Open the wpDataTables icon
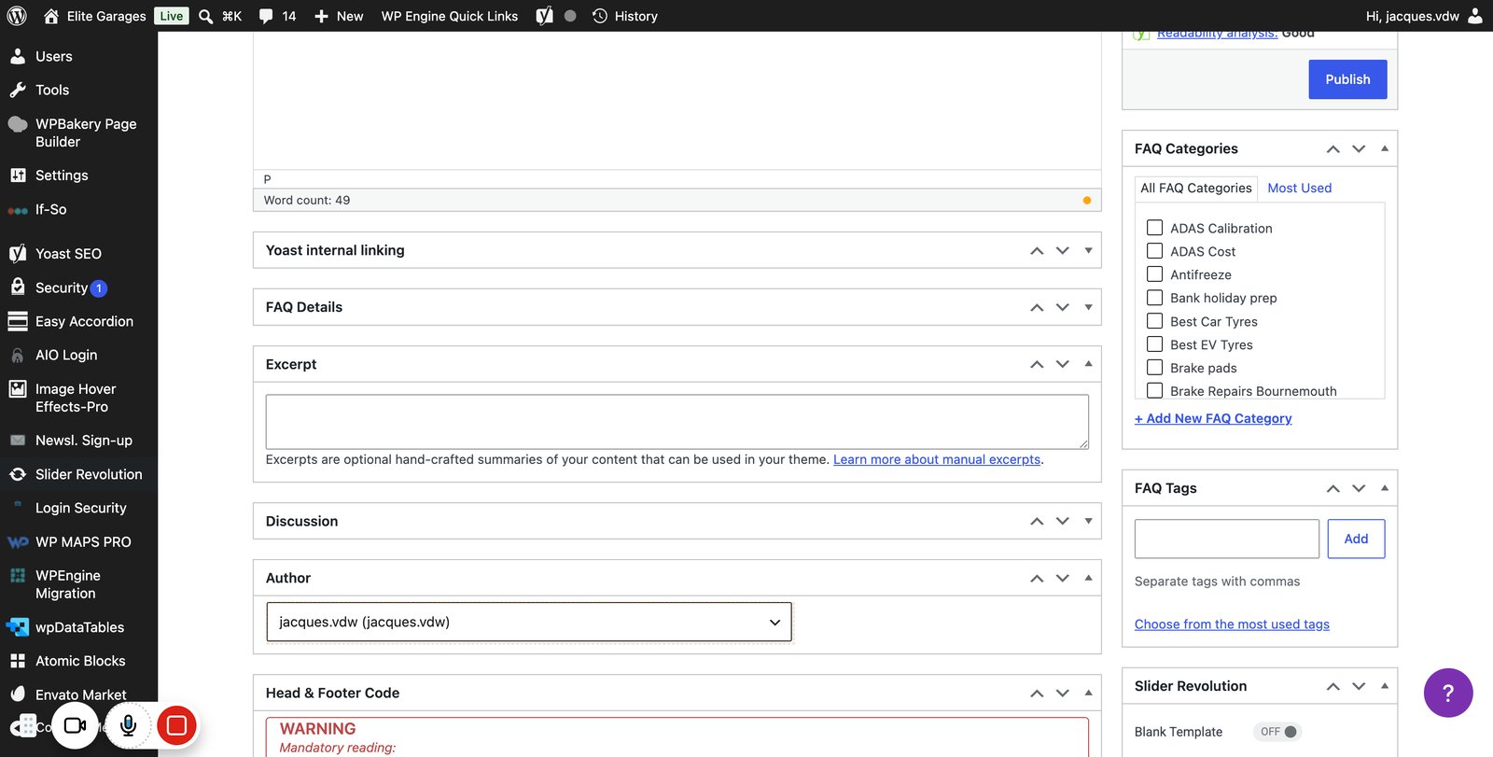Screen dimensions: 1493x757 coord(18,627)
